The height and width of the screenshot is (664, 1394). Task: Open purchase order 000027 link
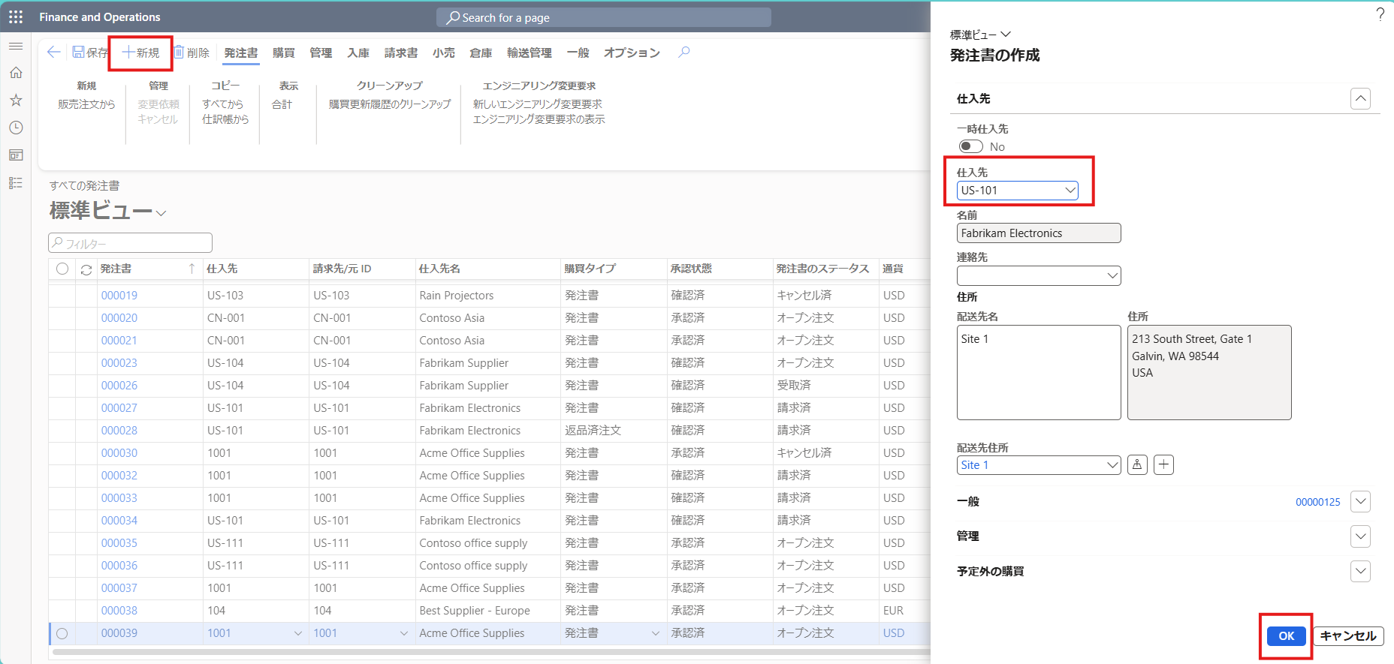[119, 408]
